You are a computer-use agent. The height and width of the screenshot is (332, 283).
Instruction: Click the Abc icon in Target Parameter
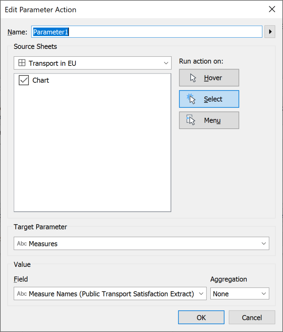[22, 243]
